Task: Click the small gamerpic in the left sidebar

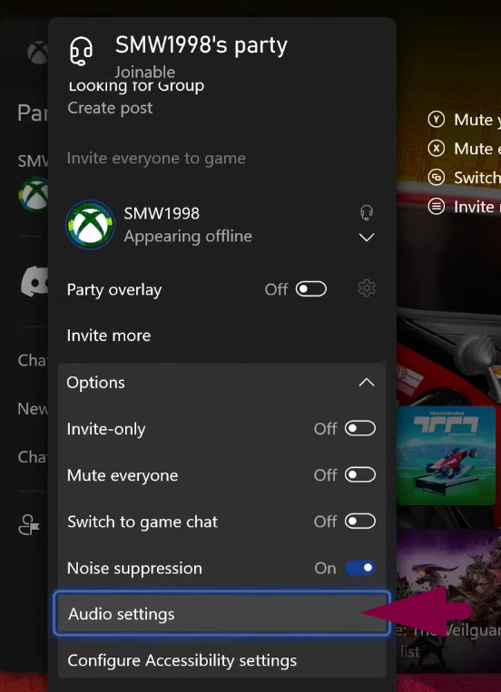Action: (x=34, y=194)
